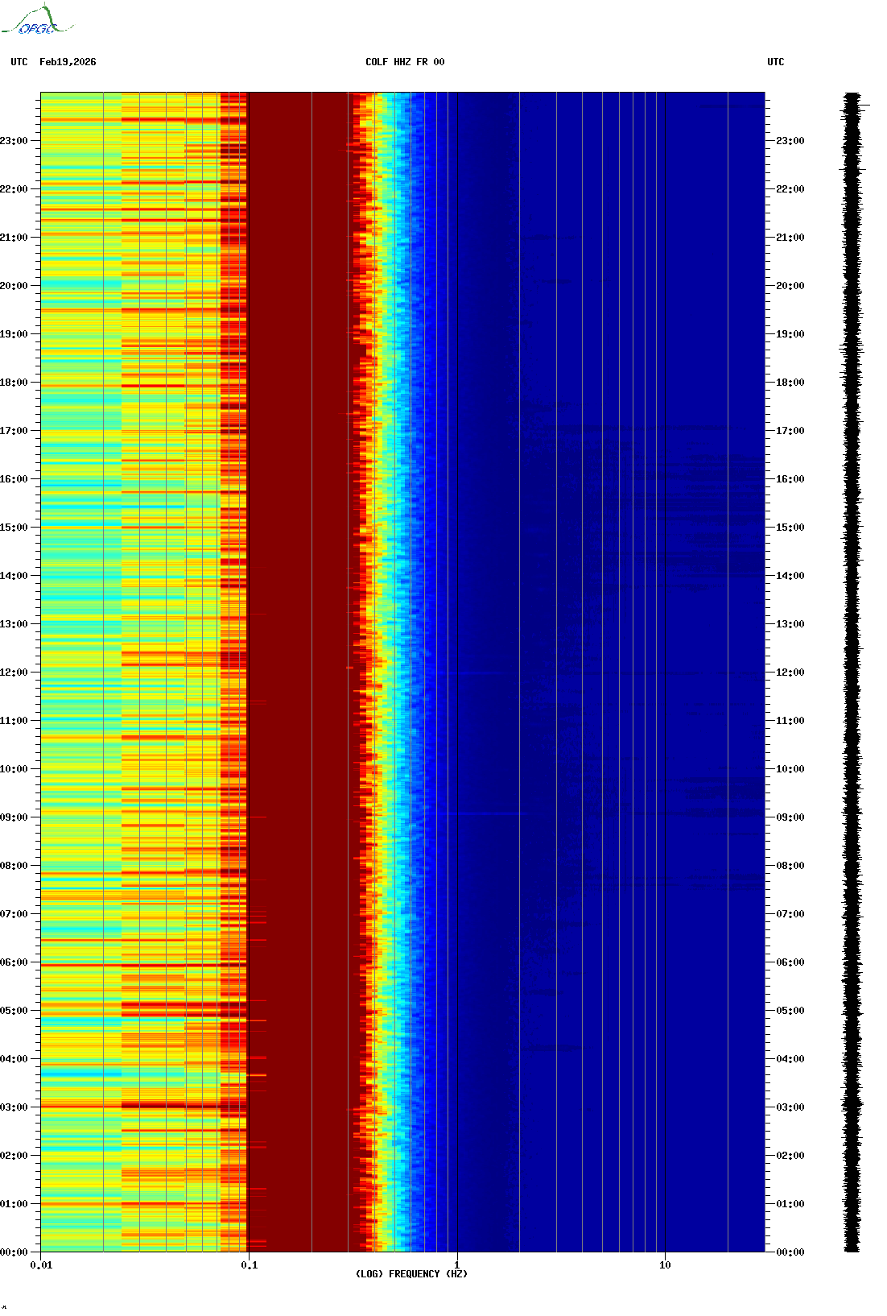The width and height of the screenshot is (887, 1316).
Task: Click 09:00 on the left time axis
Action: [x=14, y=817]
